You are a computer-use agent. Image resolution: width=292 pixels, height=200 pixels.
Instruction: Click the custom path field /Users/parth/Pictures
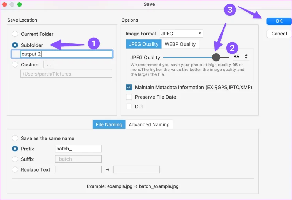pos(66,74)
